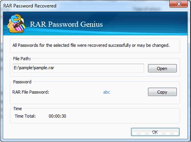Click the Time group label
This screenshot has width=191, height=142.
pyautogui.click(x=17, y=109)
